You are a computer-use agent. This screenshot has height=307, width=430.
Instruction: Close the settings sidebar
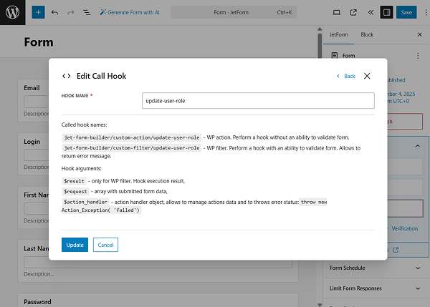coord(419,35)
